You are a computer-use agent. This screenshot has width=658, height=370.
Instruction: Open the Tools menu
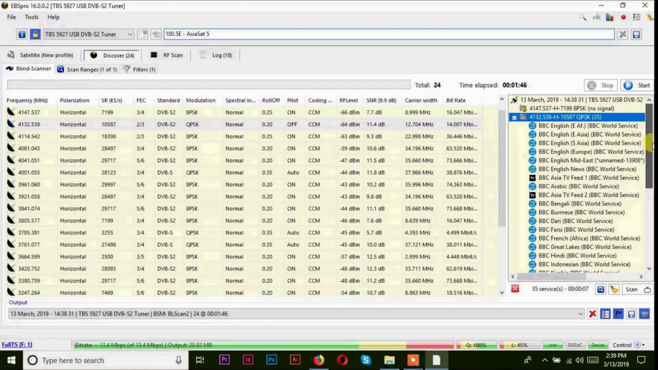tap(31, 17)
